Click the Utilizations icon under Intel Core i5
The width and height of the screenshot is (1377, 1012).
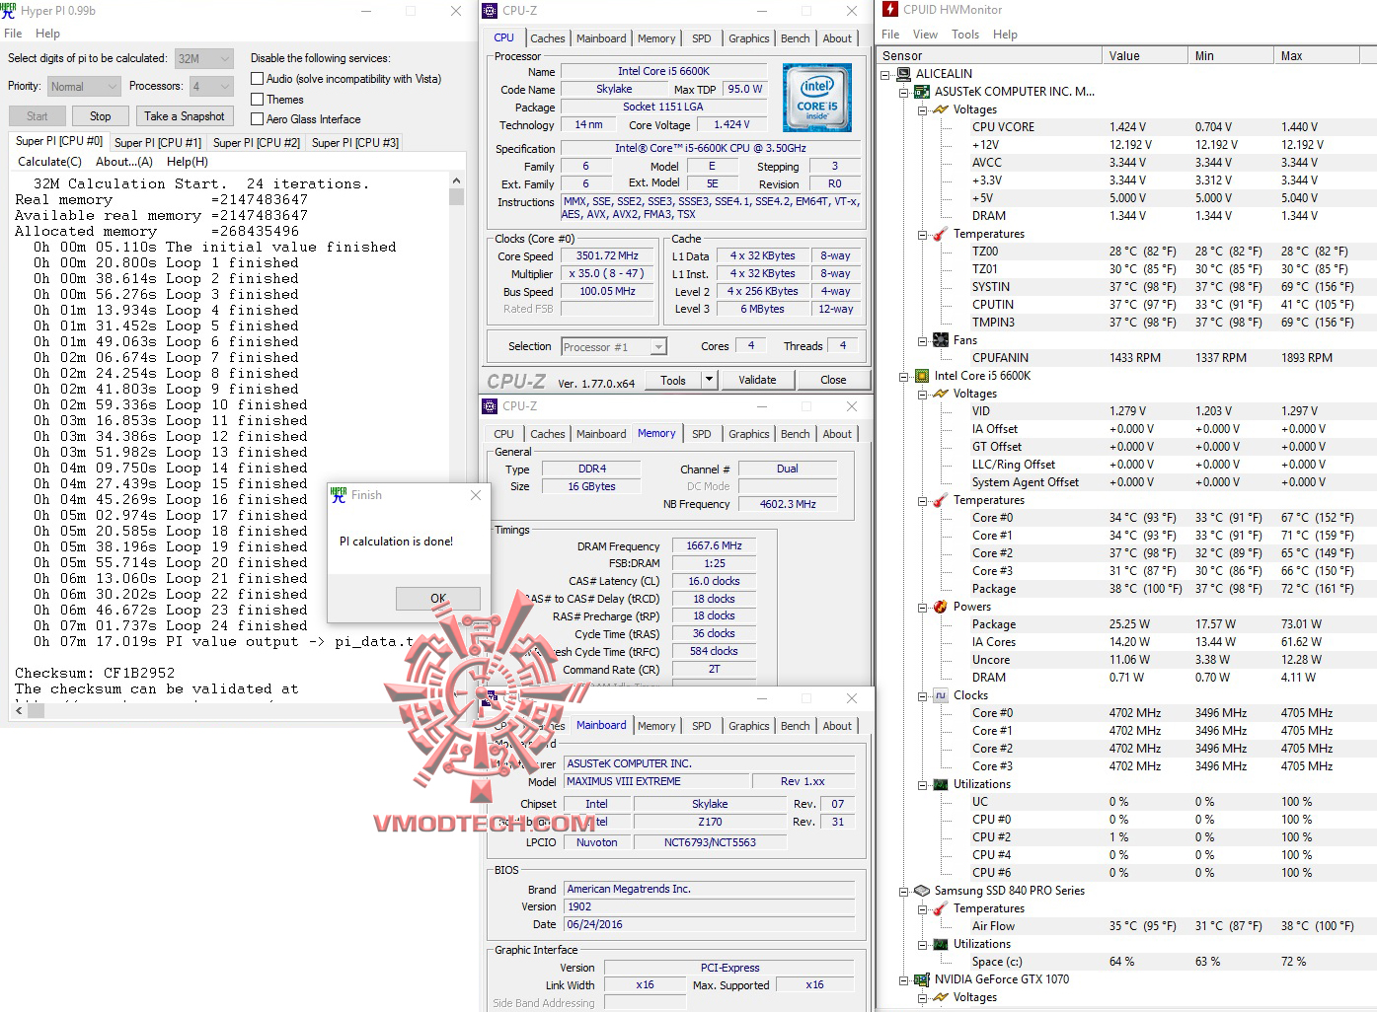pos(941,784)
